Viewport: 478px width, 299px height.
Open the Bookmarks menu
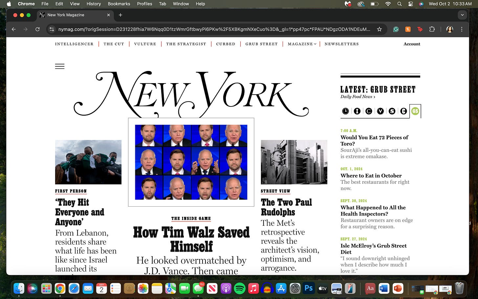click(x=119, y=4)
